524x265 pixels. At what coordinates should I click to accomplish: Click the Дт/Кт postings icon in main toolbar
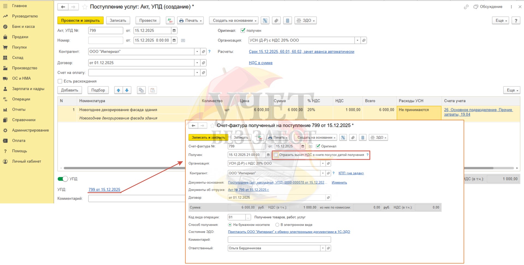(x=170, y=20)
